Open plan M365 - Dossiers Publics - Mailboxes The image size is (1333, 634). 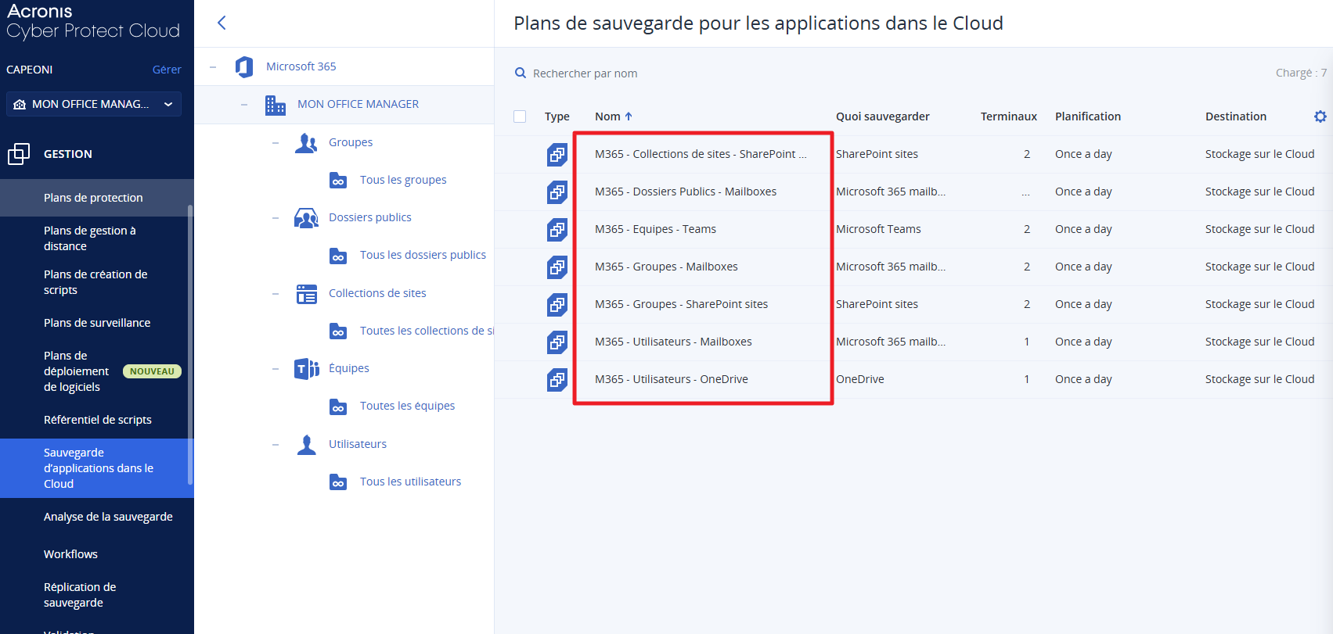click(x=686, y=192)
